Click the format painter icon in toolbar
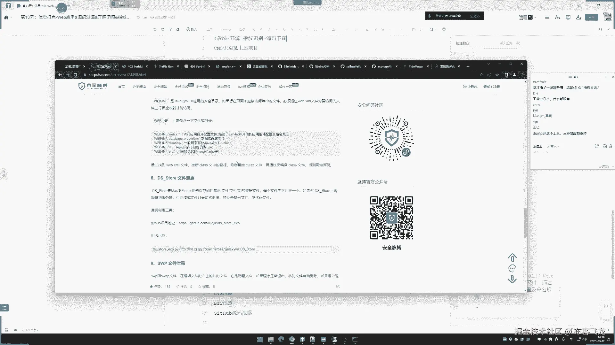 [x=170, y=29]
